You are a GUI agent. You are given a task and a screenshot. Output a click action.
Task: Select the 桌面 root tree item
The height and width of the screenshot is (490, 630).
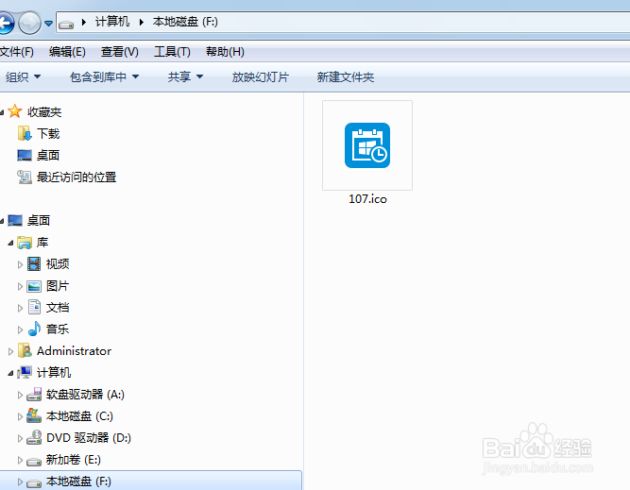pos(39,221)
